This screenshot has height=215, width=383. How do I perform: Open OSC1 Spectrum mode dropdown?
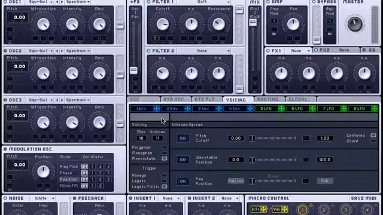tap(78, 2)
